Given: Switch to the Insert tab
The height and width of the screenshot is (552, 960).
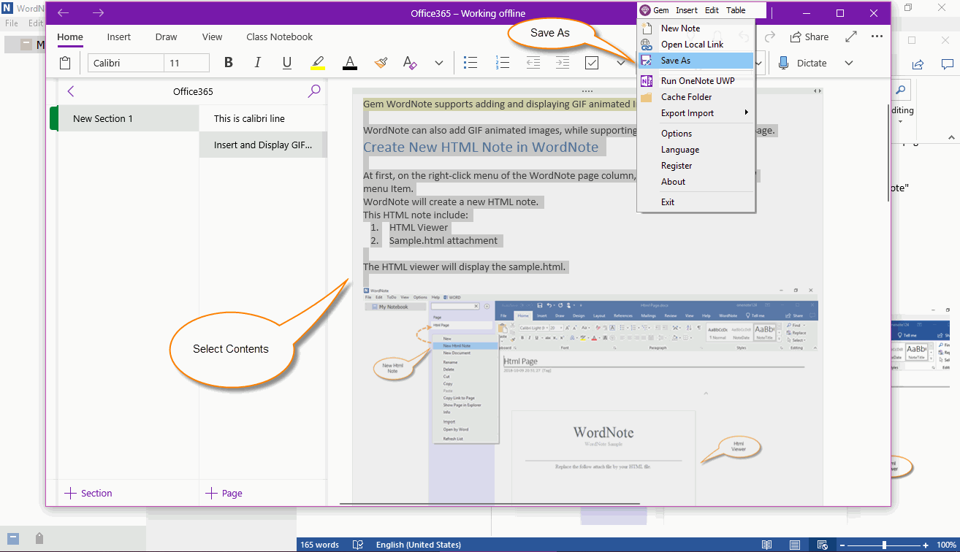Looking at the screenshot, I should coord(119,37).
